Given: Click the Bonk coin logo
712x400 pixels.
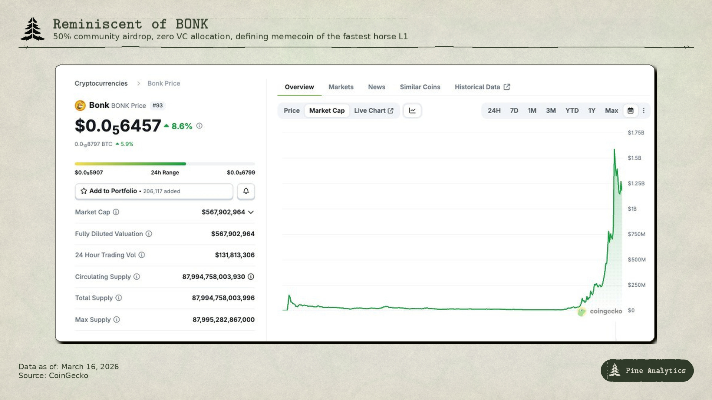Looking at the screenshot, I should tap(80, 106).
